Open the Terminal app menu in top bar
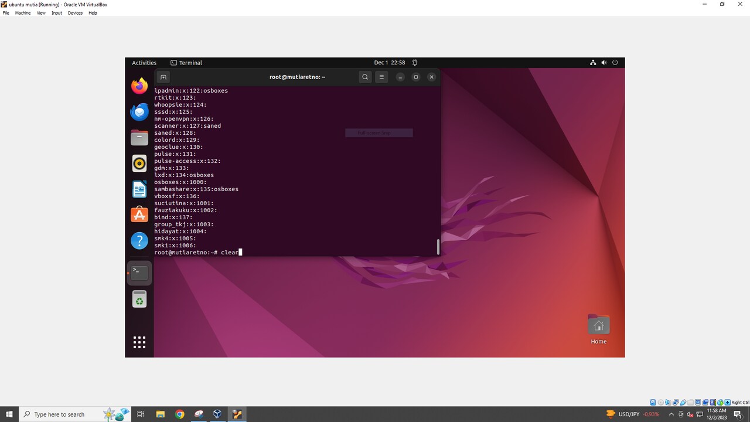 (186, 63)
